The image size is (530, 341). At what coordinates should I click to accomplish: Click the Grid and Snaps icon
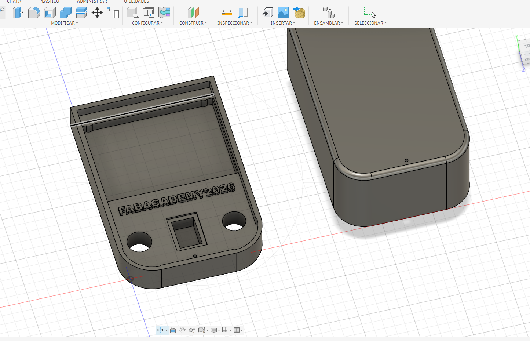point(225,330)
